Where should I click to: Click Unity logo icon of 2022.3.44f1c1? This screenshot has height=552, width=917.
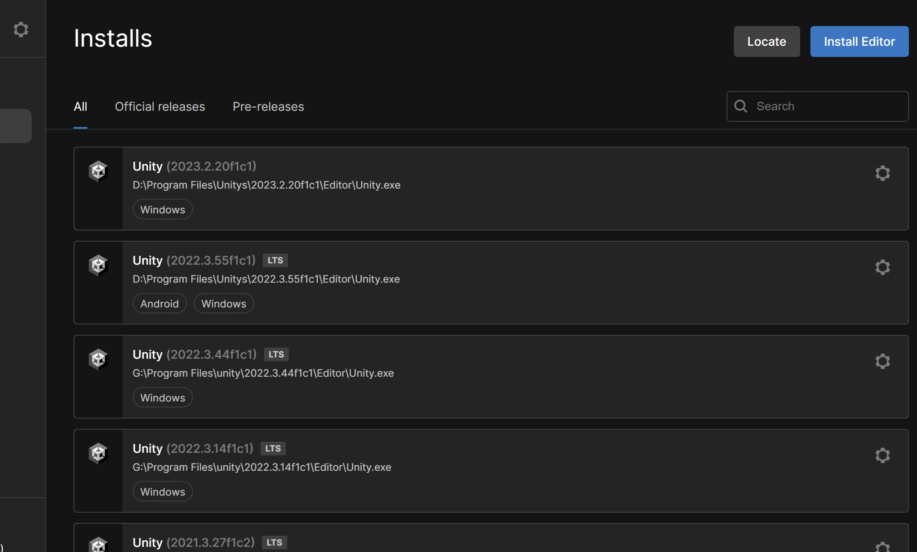point(98,360)
